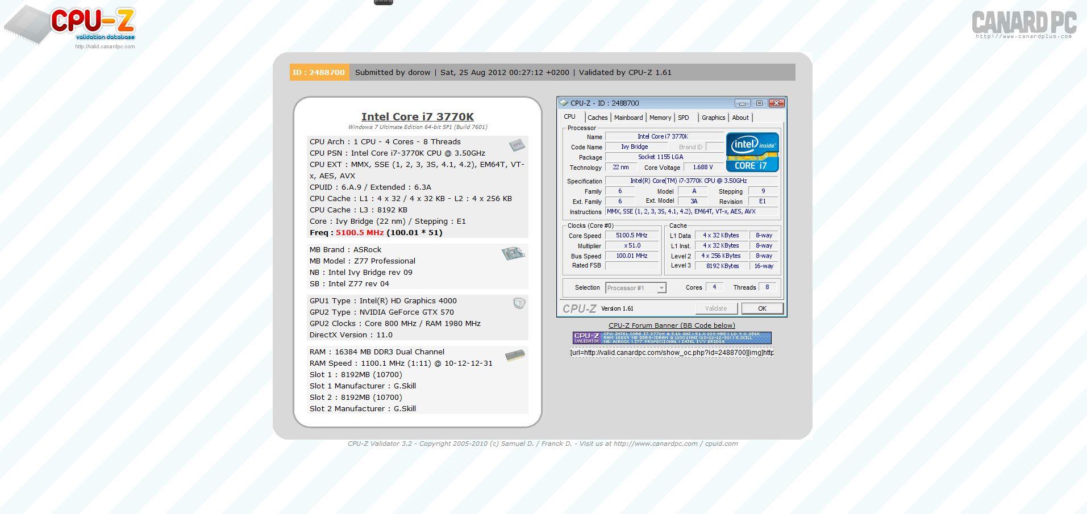1087x514 pixels.
Task: Click the Code Name Ivy Bridge field
Action: pyautogui.click(x=636, y=147)
